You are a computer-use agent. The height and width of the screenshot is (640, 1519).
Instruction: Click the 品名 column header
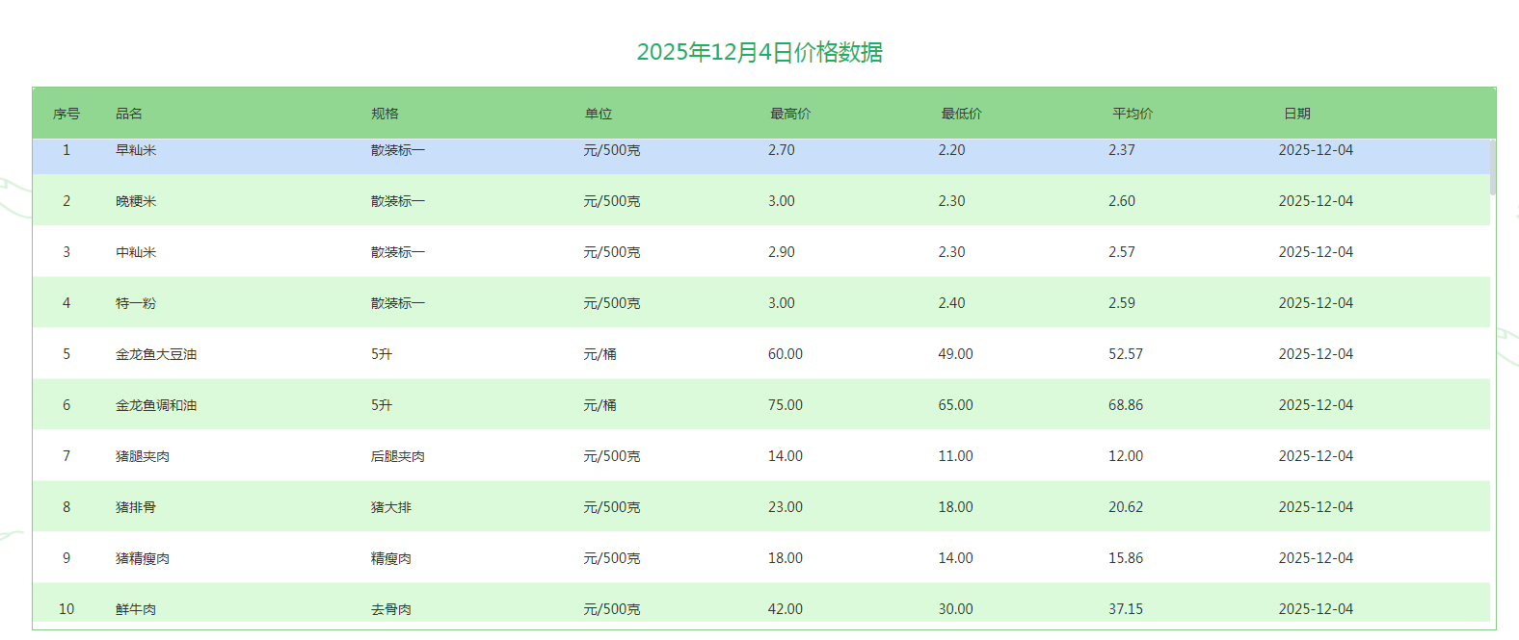[129, 114]
